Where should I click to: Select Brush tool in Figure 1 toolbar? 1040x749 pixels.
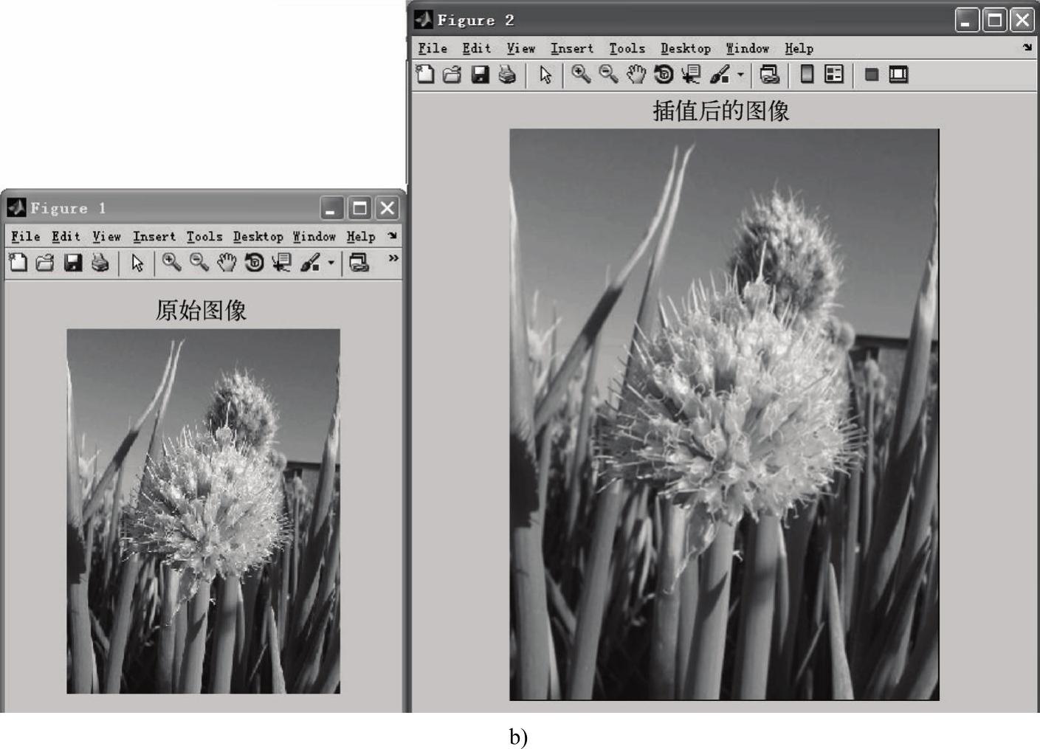tap(310, 262)
